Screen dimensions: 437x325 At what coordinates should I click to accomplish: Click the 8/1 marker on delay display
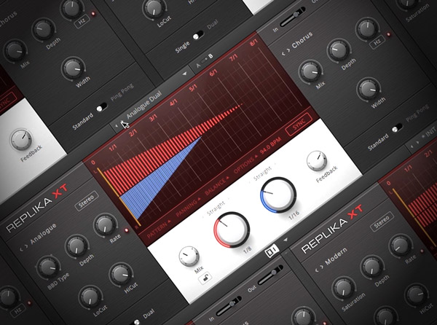[253, 43]
